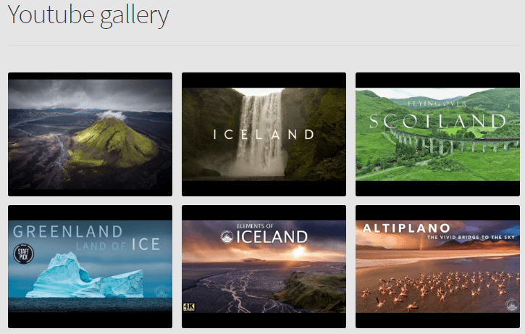The width and height of the screenshot is (525, 334).
Task: Click the GREENLAND title text
Action: click(x=67, y=232)
